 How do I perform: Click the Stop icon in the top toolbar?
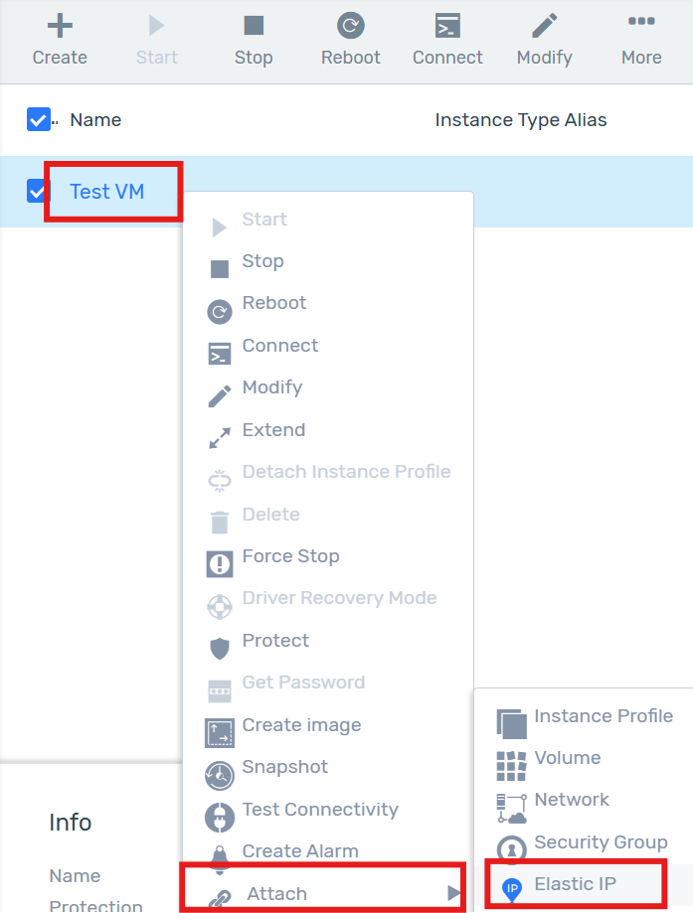(253, 25)
